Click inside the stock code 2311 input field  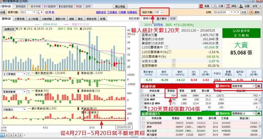point(26,12)
